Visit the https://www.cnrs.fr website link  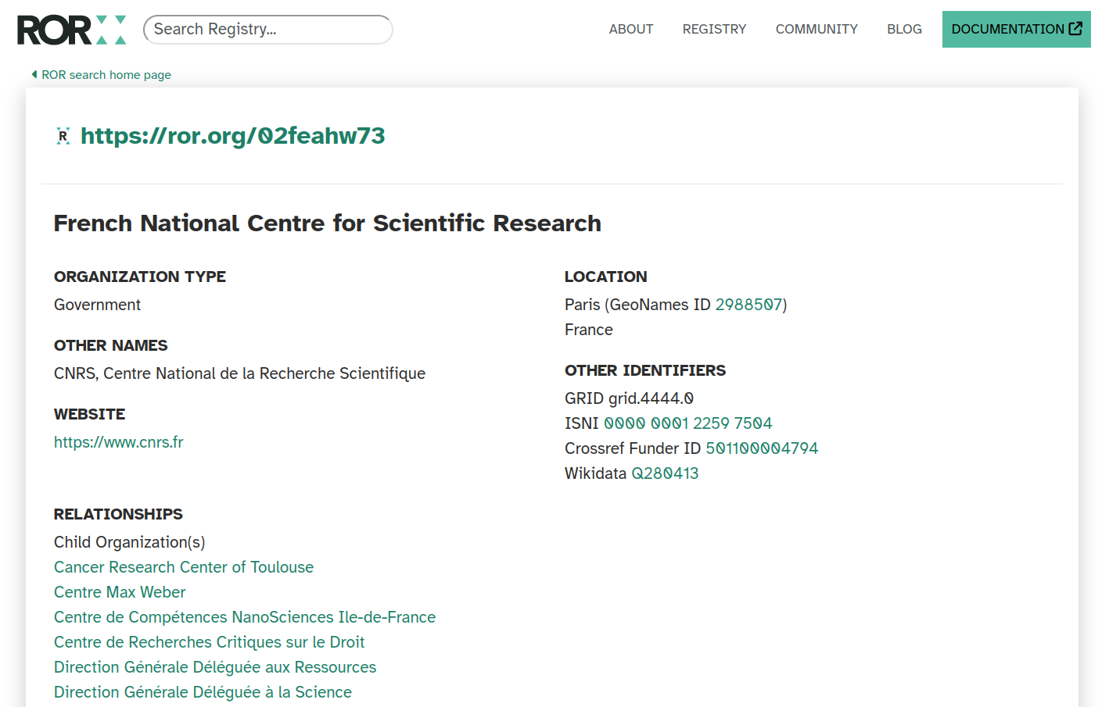119,442
